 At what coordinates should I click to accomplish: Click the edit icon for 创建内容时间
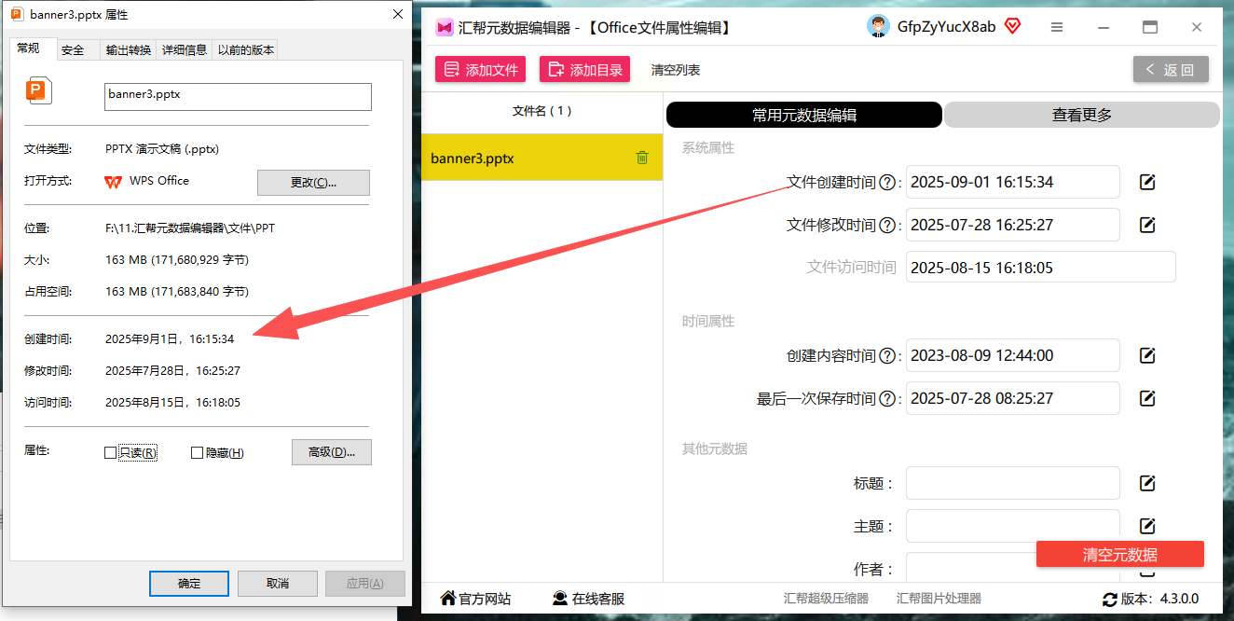(1147, 355)
